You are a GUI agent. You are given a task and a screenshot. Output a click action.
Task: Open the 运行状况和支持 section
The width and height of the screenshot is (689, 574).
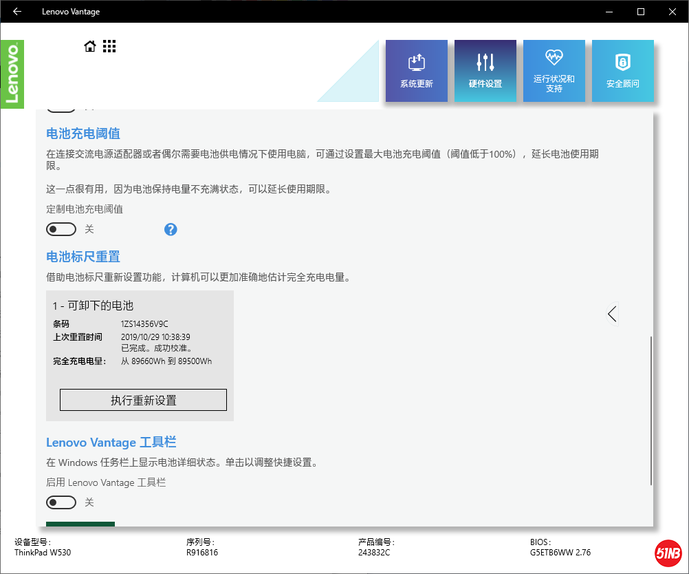[x=554, y=71]
